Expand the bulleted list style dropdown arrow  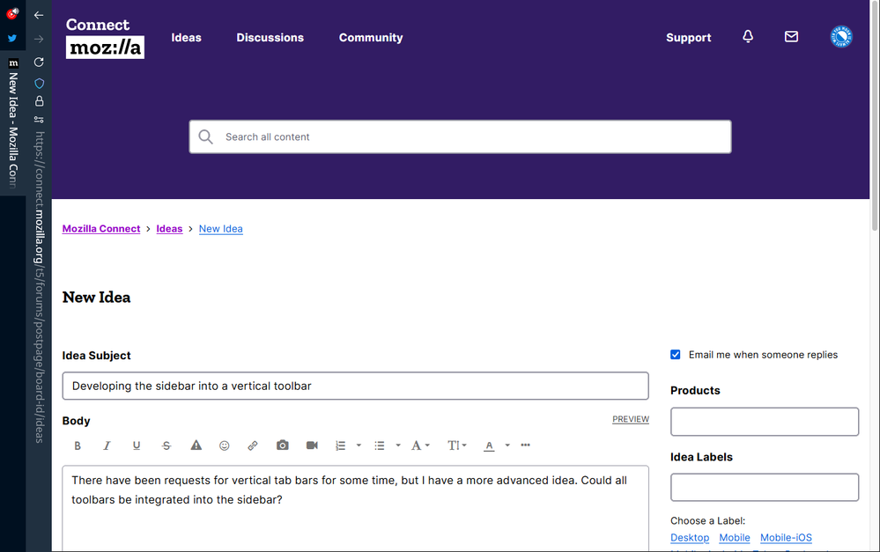click(x=398, y=445)
